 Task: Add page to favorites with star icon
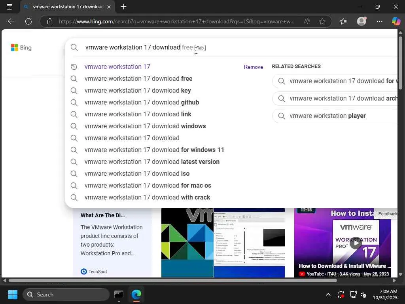[x=322, y=21]
